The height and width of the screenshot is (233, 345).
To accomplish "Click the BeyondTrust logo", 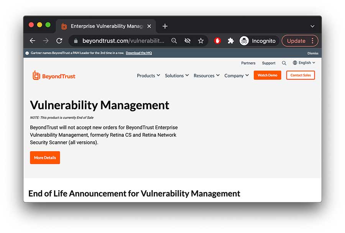I will (54, 76).
